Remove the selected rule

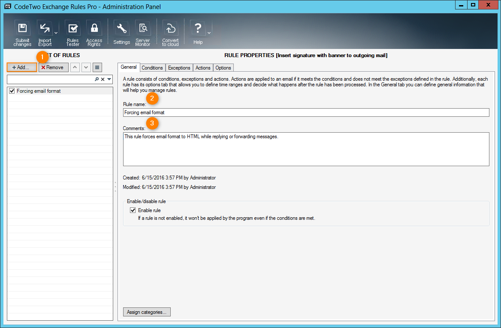pos(53,67)
